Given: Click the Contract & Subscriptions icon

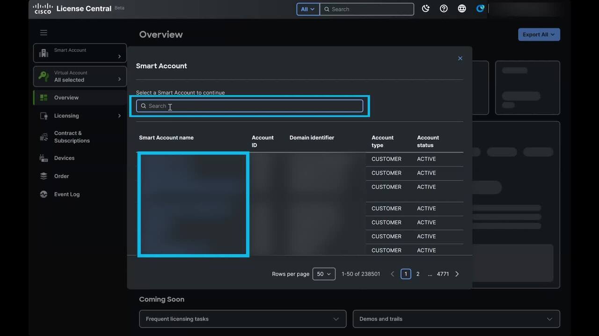Looking at the screenshot, I should [44, 137].
